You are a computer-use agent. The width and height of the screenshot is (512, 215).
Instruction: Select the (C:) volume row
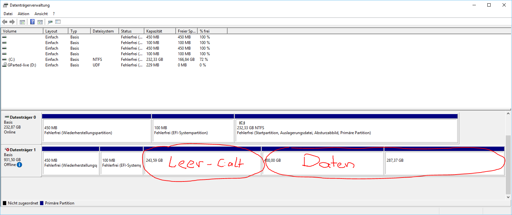(114, 60)
